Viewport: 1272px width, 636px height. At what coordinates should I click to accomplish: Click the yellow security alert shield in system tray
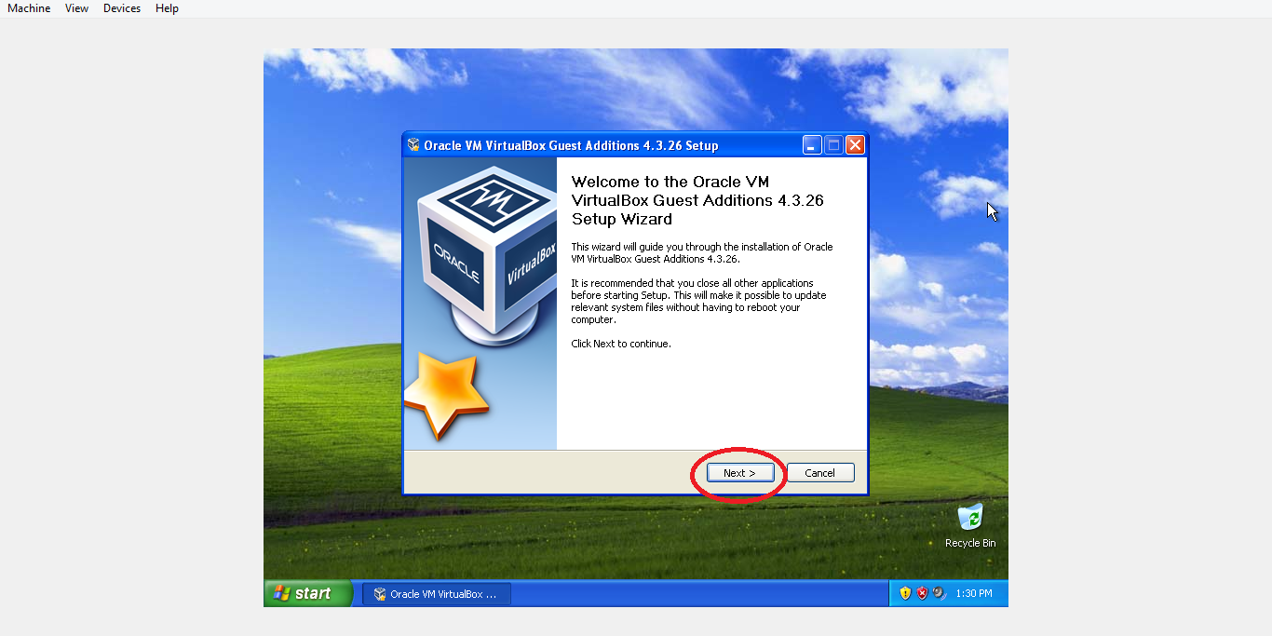pyautogui.click(x=905, y=593)
